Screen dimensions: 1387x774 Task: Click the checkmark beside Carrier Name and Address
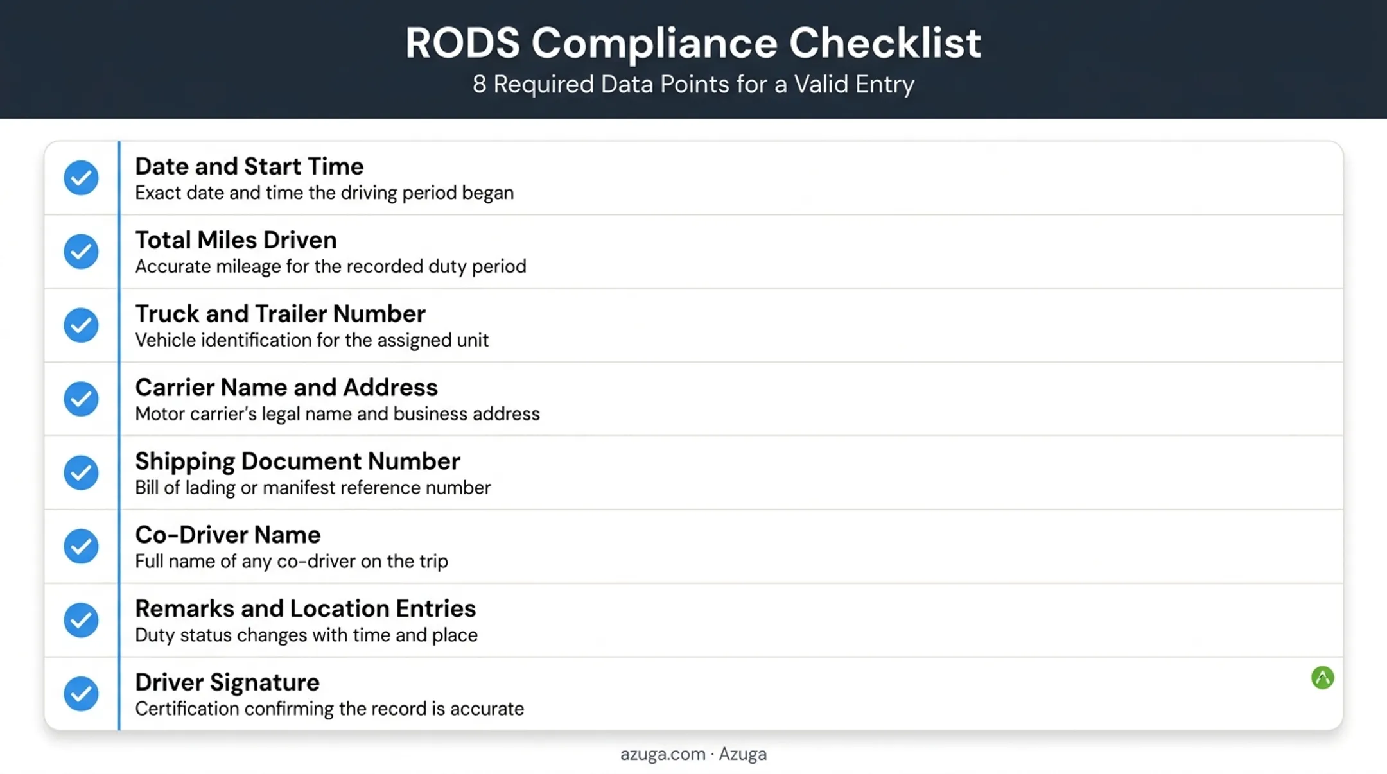pyautogui.click(x=81, y=399)
